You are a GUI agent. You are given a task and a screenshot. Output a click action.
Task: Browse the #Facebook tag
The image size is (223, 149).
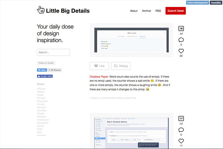click(x=42, y=101)
